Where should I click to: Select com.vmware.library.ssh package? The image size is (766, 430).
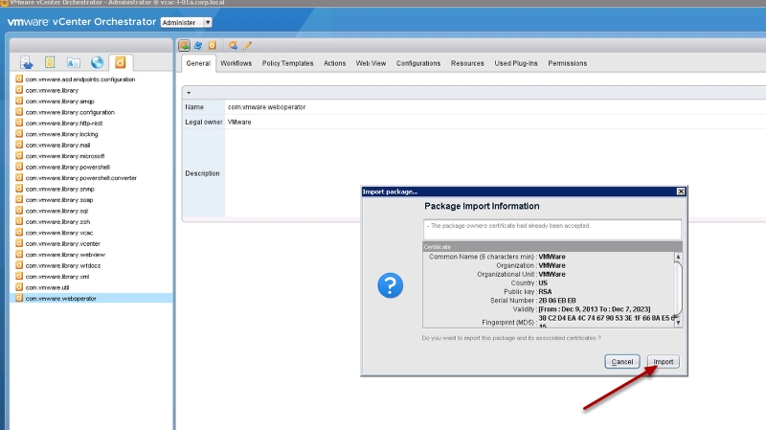tap(57, 222)
